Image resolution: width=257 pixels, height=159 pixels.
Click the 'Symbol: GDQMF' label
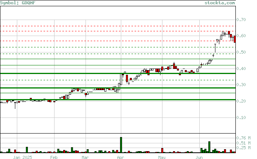(x=18, y=3)
